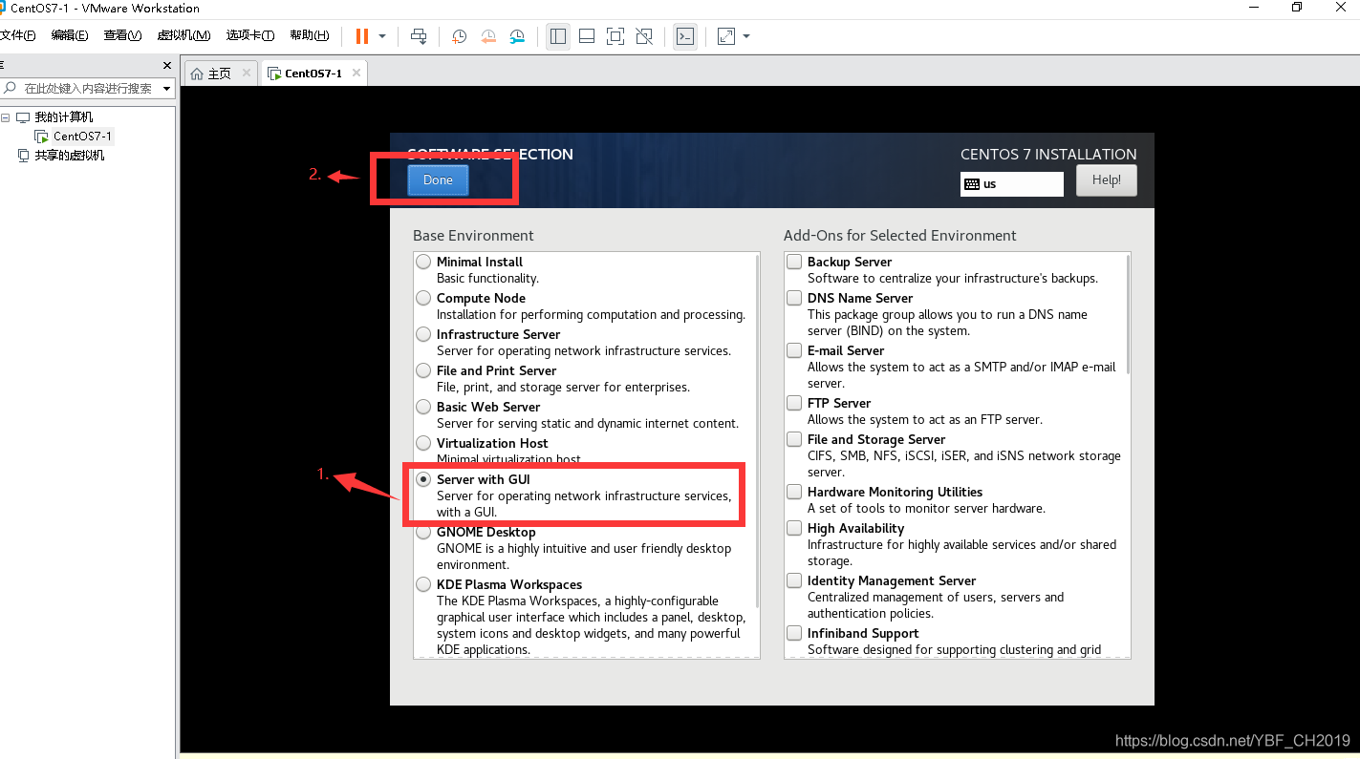
Task: Click the us keyboard layout indicator
Action: (1011, 183)
